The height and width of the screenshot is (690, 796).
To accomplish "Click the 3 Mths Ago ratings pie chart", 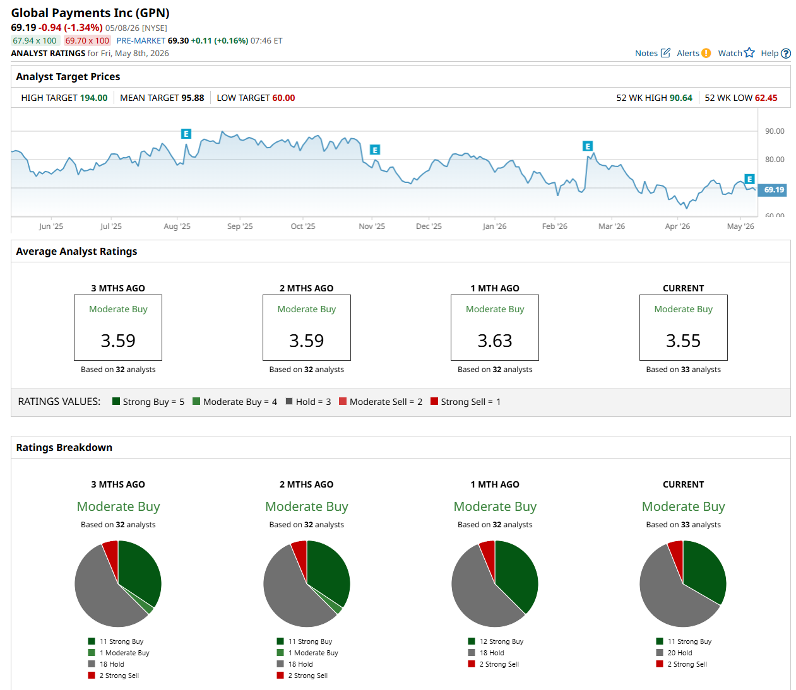I will (x=118, y=584).
